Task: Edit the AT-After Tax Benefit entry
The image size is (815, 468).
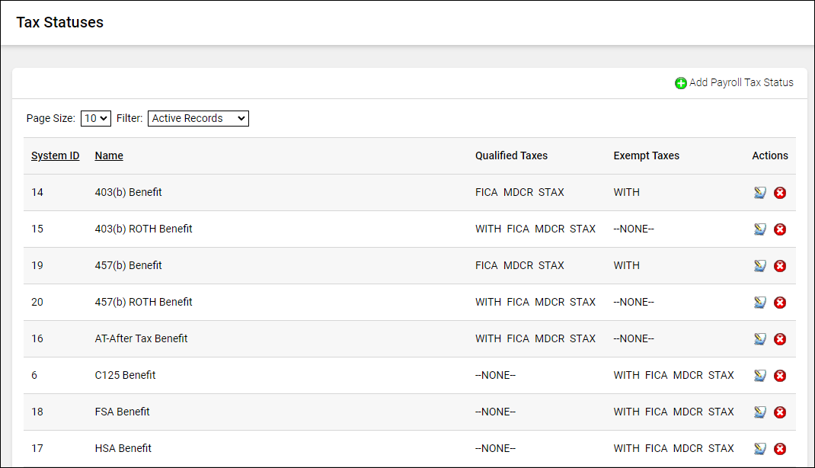Action: click(x=759, y=339)
